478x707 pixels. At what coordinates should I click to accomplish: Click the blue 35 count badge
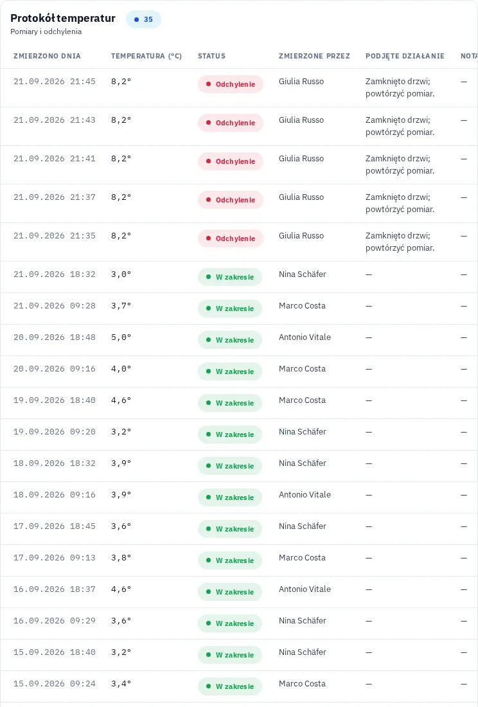[143, 19]
